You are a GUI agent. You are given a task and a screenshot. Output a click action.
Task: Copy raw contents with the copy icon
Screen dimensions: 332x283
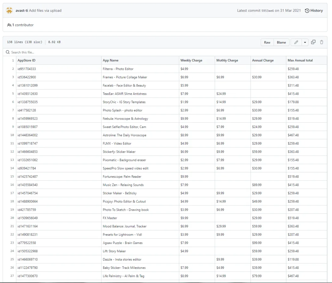point(313,42)
